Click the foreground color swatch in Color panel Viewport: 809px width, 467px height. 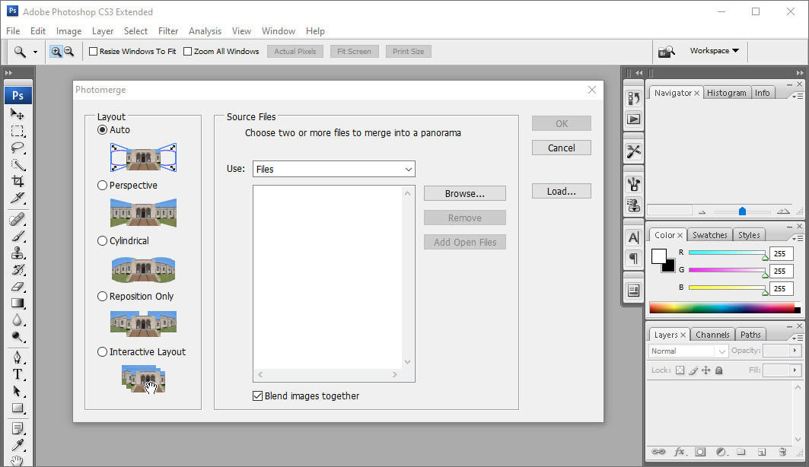pos(658,256)
